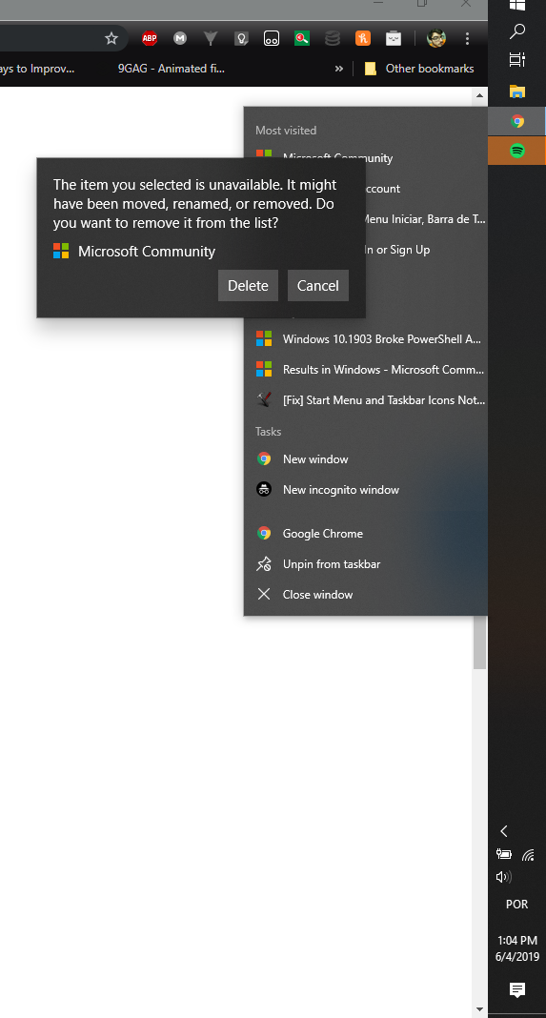This screenshot has width=546, height=1018.
Task: Click the green extension icon with red magnifier
Action: 302,38
